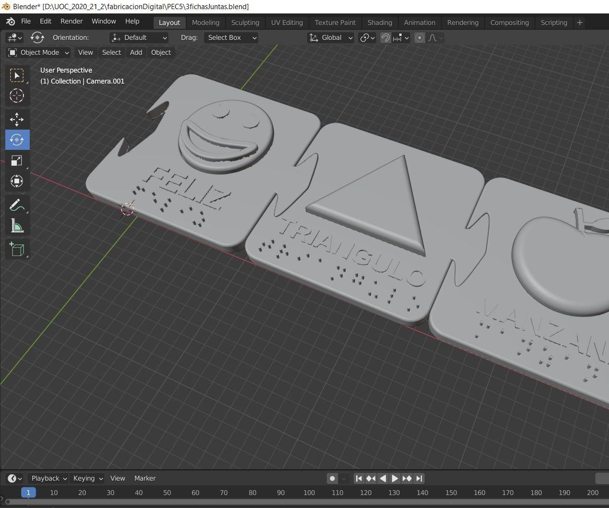Image resolution: width=609 pixels, height=508 pixels.
Task: Click frame 100 on the timeline
Action: (309, 493)
